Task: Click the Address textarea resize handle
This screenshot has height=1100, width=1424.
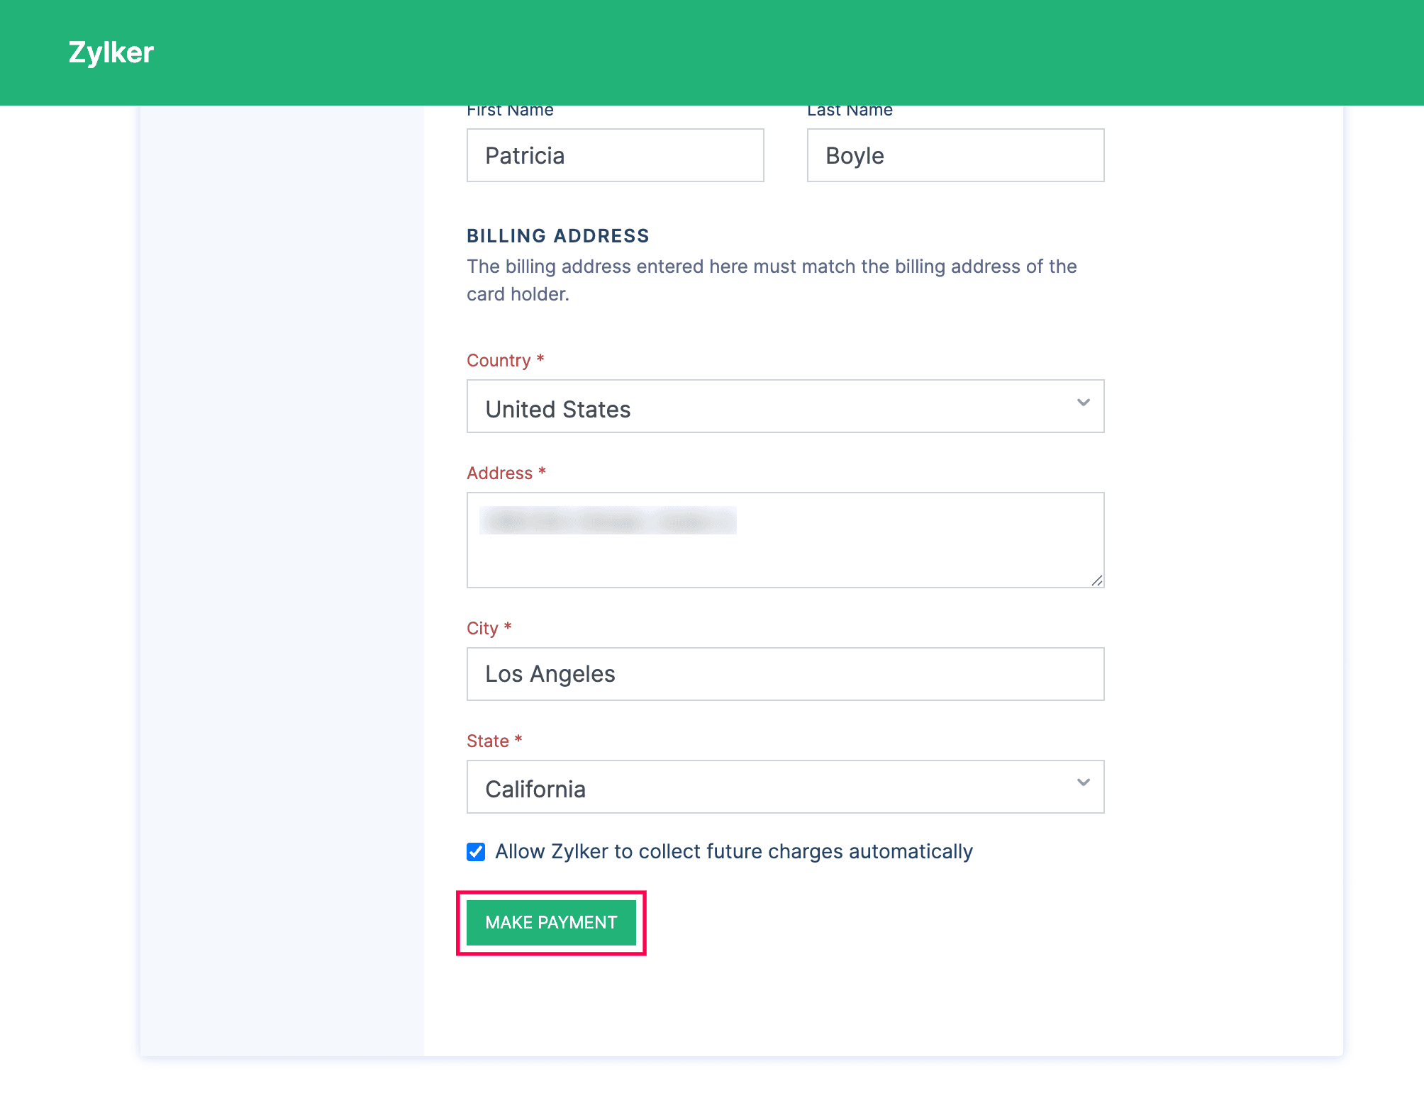Action: (x=1096, y=580)
